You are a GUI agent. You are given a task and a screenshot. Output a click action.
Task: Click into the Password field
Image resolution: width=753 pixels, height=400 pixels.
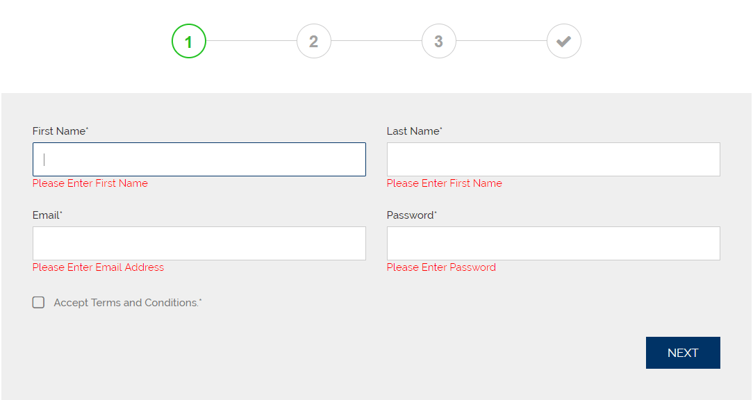pyautogui.click(x=553, y=243)
